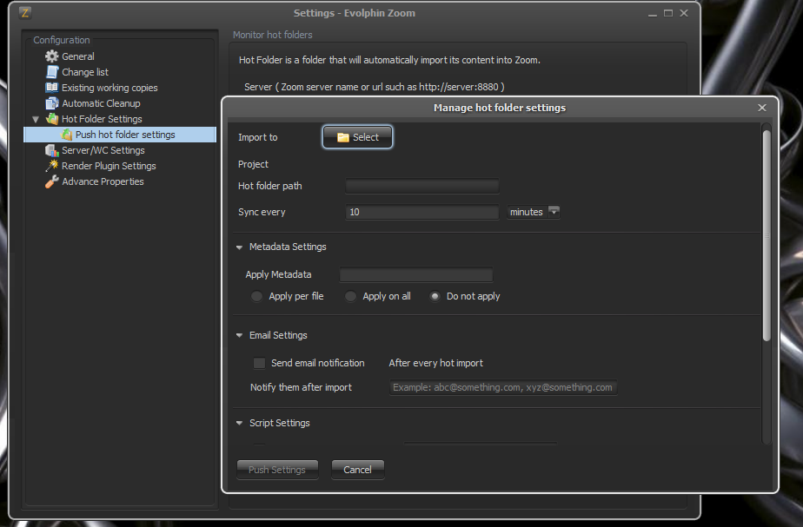Click the Notify them after import email field

click(x=503, y=387)
